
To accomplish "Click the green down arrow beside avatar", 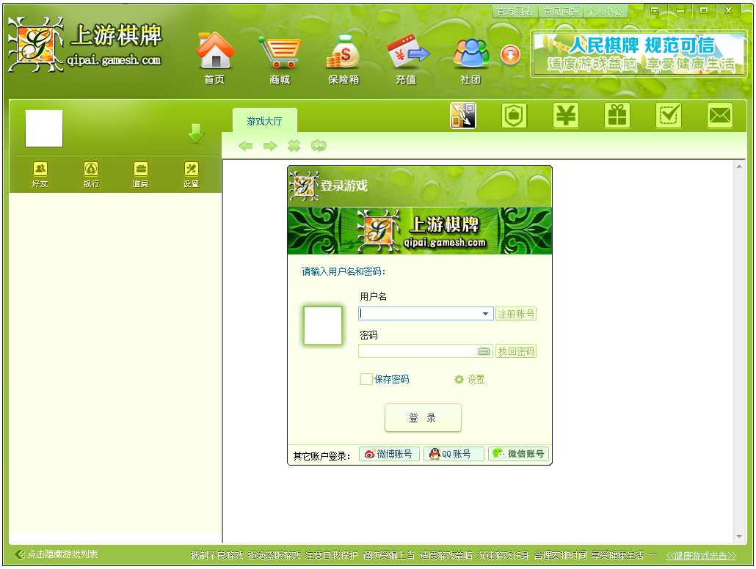I will click(196, 133).
